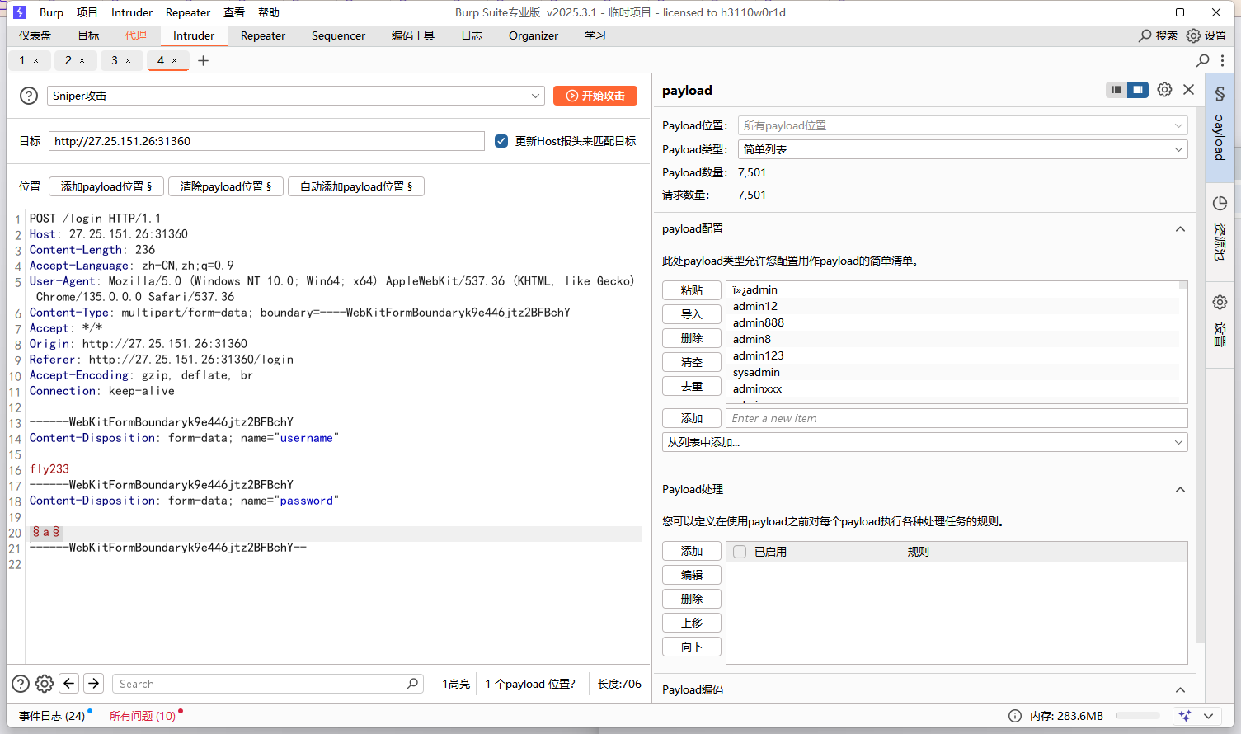The image size is (1241, 734).
Task: Select admin888 in the payload list
Action: coord(759,322)
